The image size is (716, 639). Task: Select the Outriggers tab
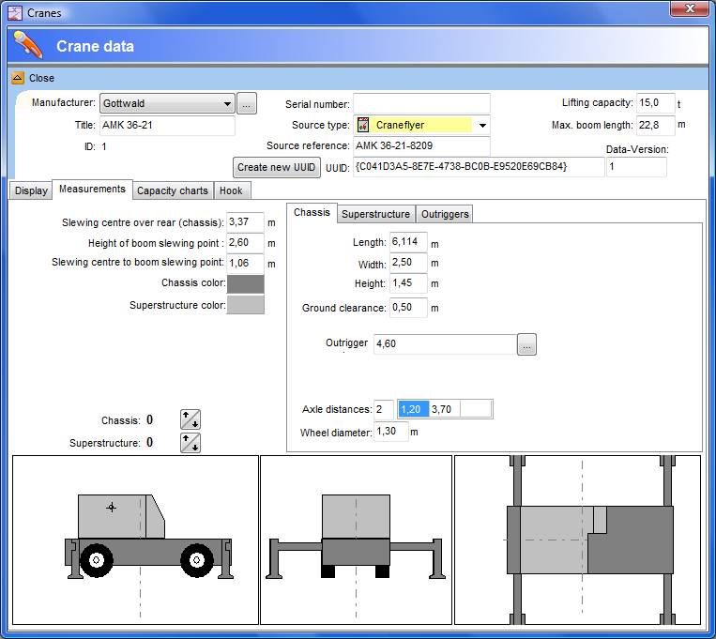tap(444, 214)
